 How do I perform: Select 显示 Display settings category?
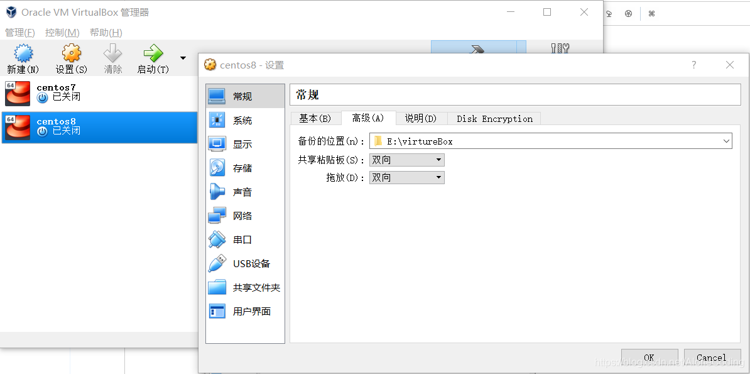point(246,144)
